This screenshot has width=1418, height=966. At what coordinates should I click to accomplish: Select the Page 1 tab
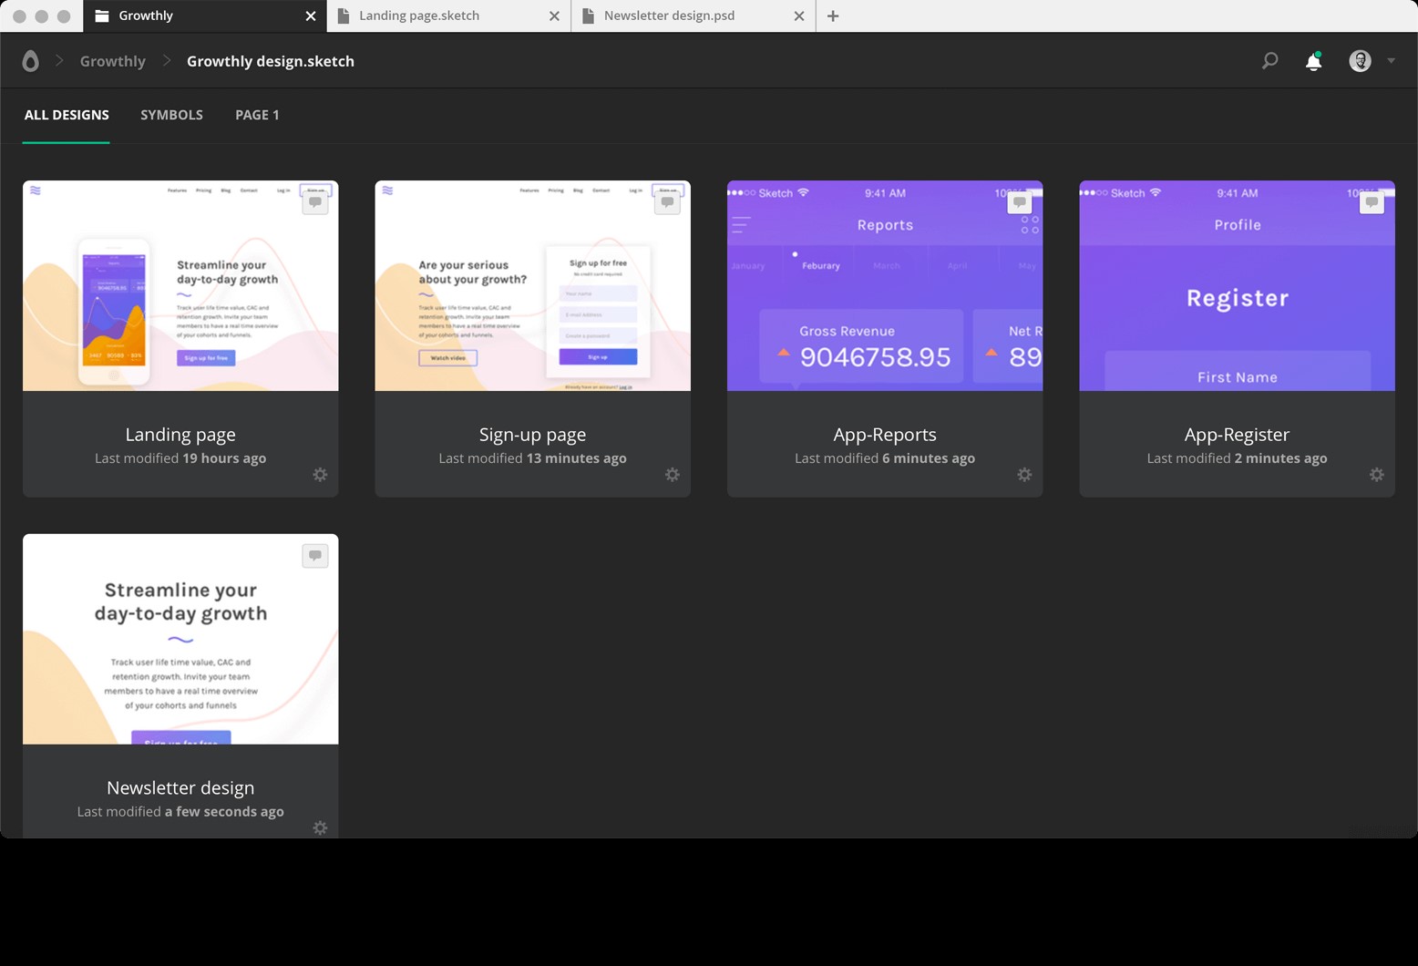tap(257, 115)
